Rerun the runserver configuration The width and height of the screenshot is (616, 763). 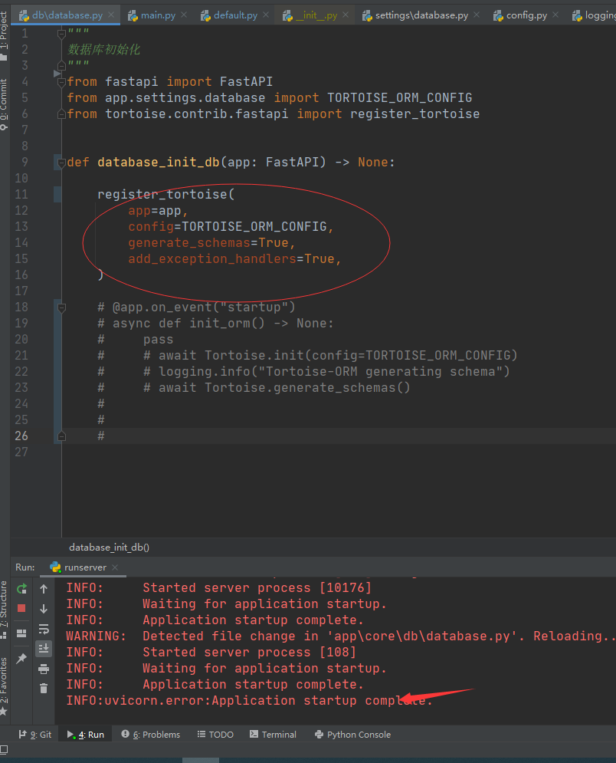point(21,588)
